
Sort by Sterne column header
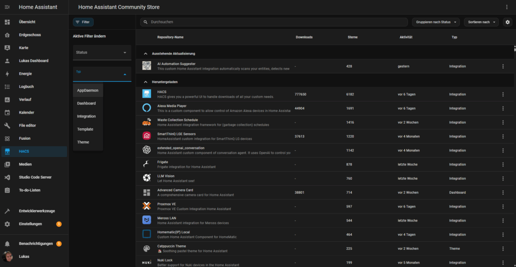pyautogui.click(x=352, y=37)
